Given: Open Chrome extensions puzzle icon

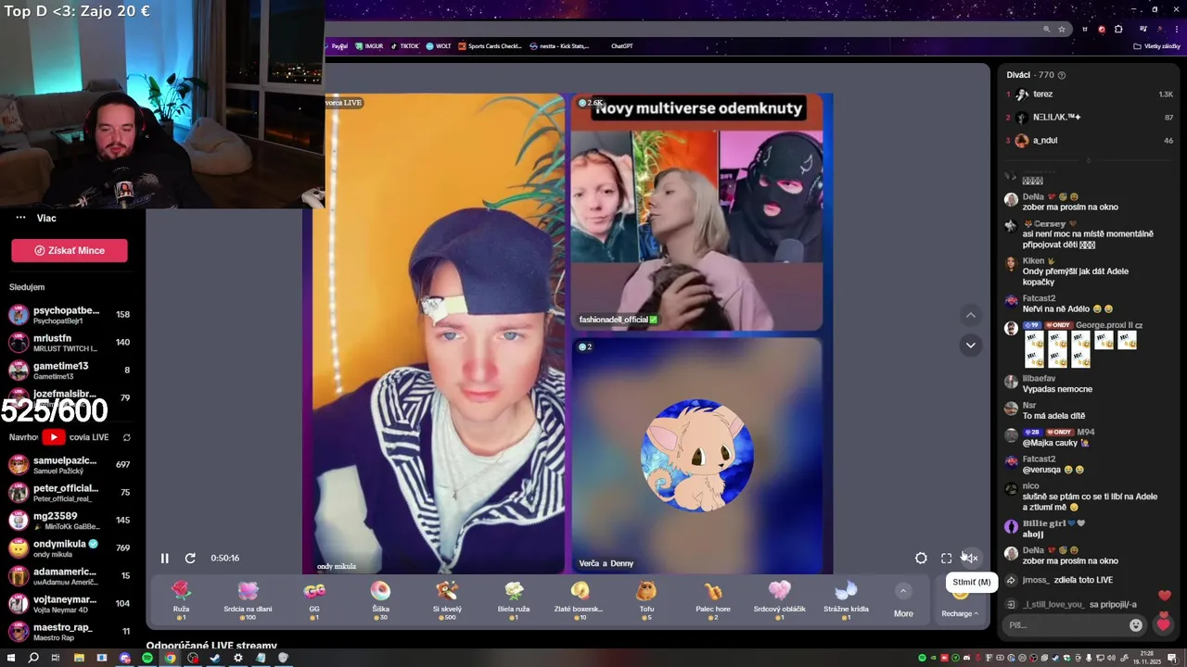Looking at the screenshot, I should coord(1117,29).
